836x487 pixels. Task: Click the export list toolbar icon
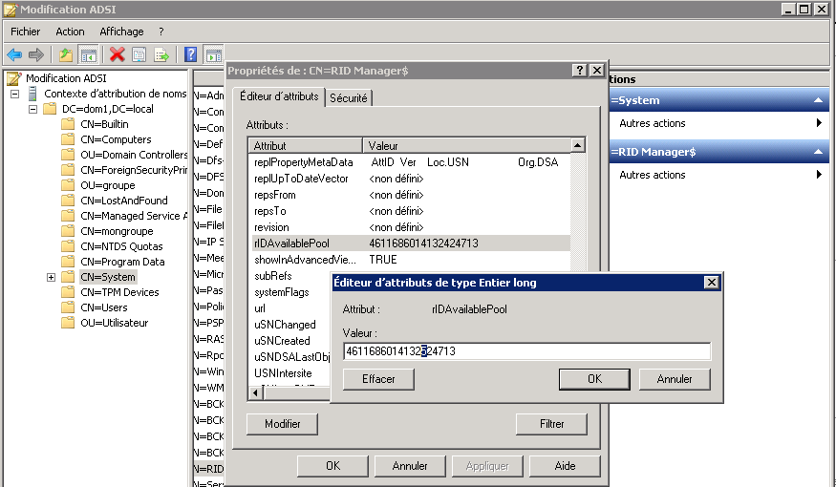tap(161, 54)
